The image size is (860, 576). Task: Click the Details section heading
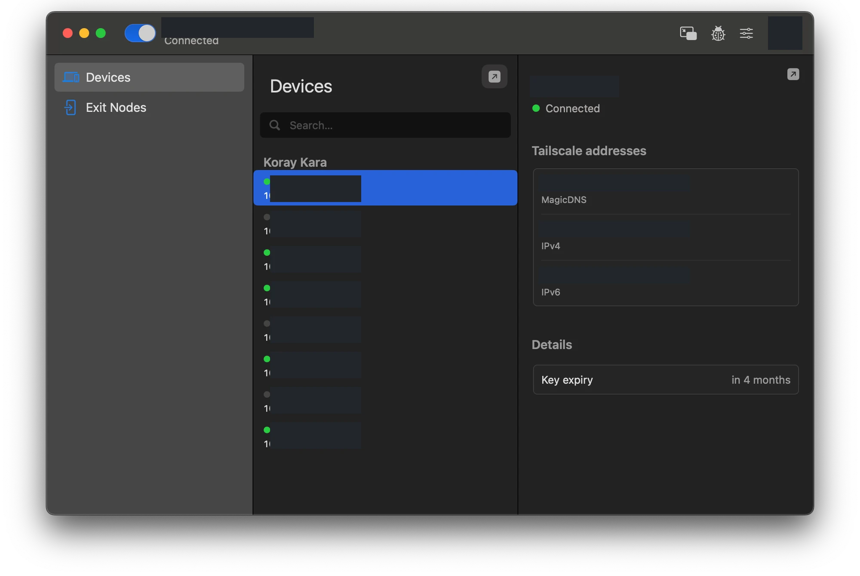pos(552,345)
